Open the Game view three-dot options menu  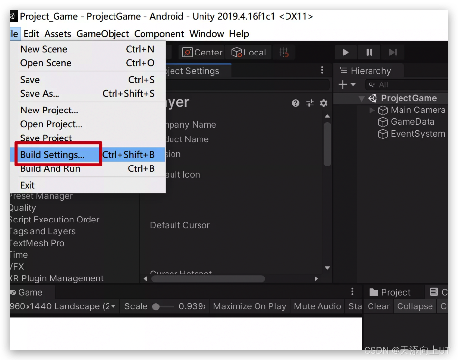point(352,291)
